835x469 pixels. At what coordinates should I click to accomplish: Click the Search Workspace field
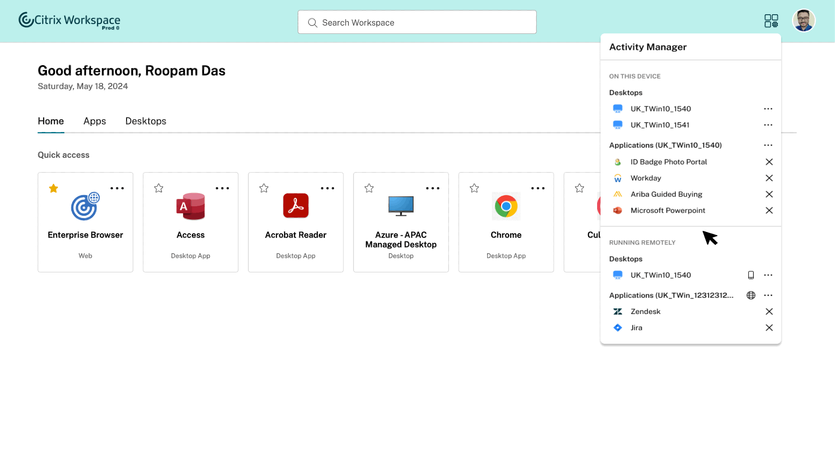pyautogui.click(x=417, y=23)
